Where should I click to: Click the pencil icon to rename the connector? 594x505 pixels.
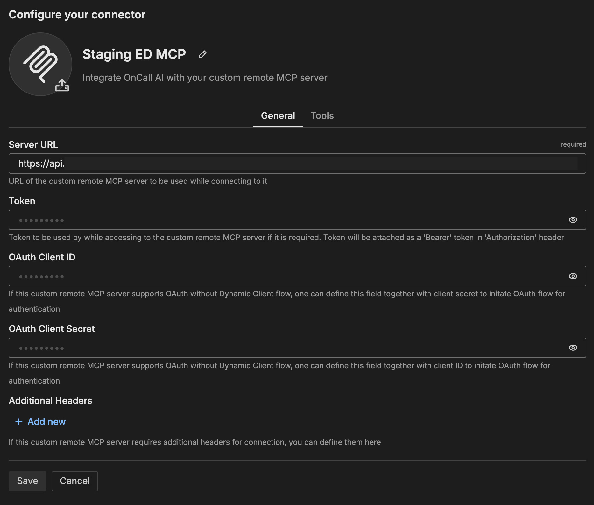click(x=202, y=54)
